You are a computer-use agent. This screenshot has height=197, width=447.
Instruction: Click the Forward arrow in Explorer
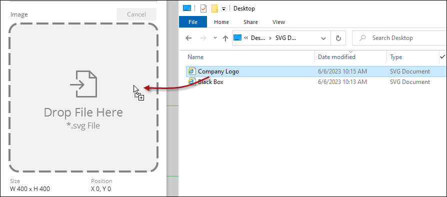[x=203, y=38]
